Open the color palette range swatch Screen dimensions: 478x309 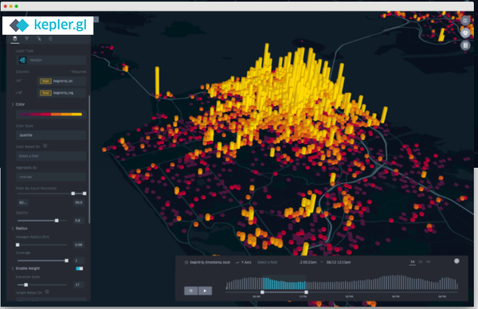(x=51, y=114)
